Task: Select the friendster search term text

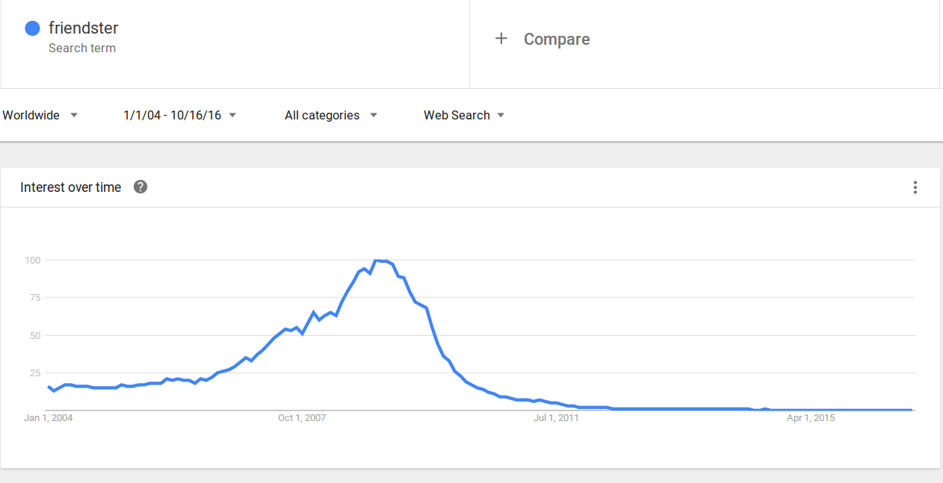Action: coord(84,28)
